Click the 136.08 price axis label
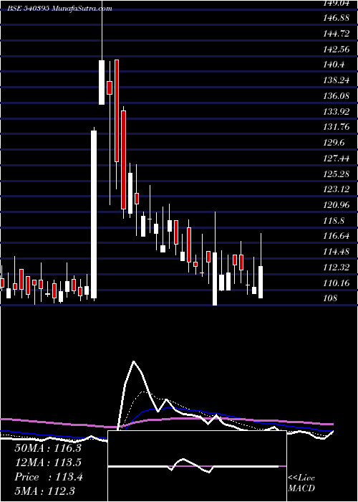Viewport: 358px width, 502px height. (337, 95)
